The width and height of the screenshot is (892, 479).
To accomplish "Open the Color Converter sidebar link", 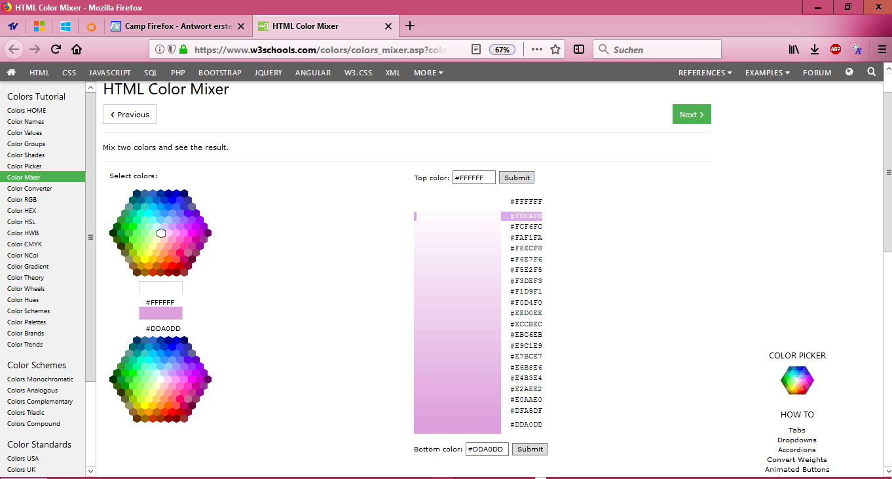I will pyautogui.click(x=29, y=189).
